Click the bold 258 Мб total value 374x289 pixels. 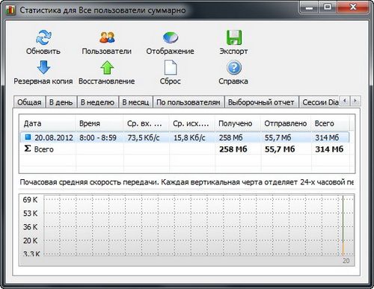click(233, 149)
